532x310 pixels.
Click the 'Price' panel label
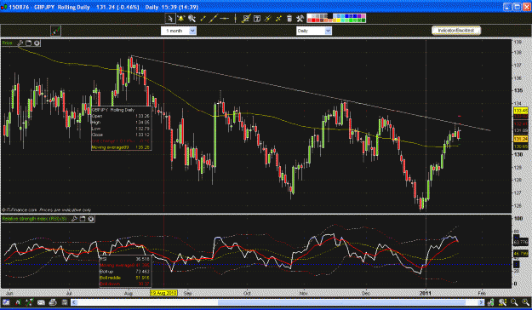[x=8, y=43]
